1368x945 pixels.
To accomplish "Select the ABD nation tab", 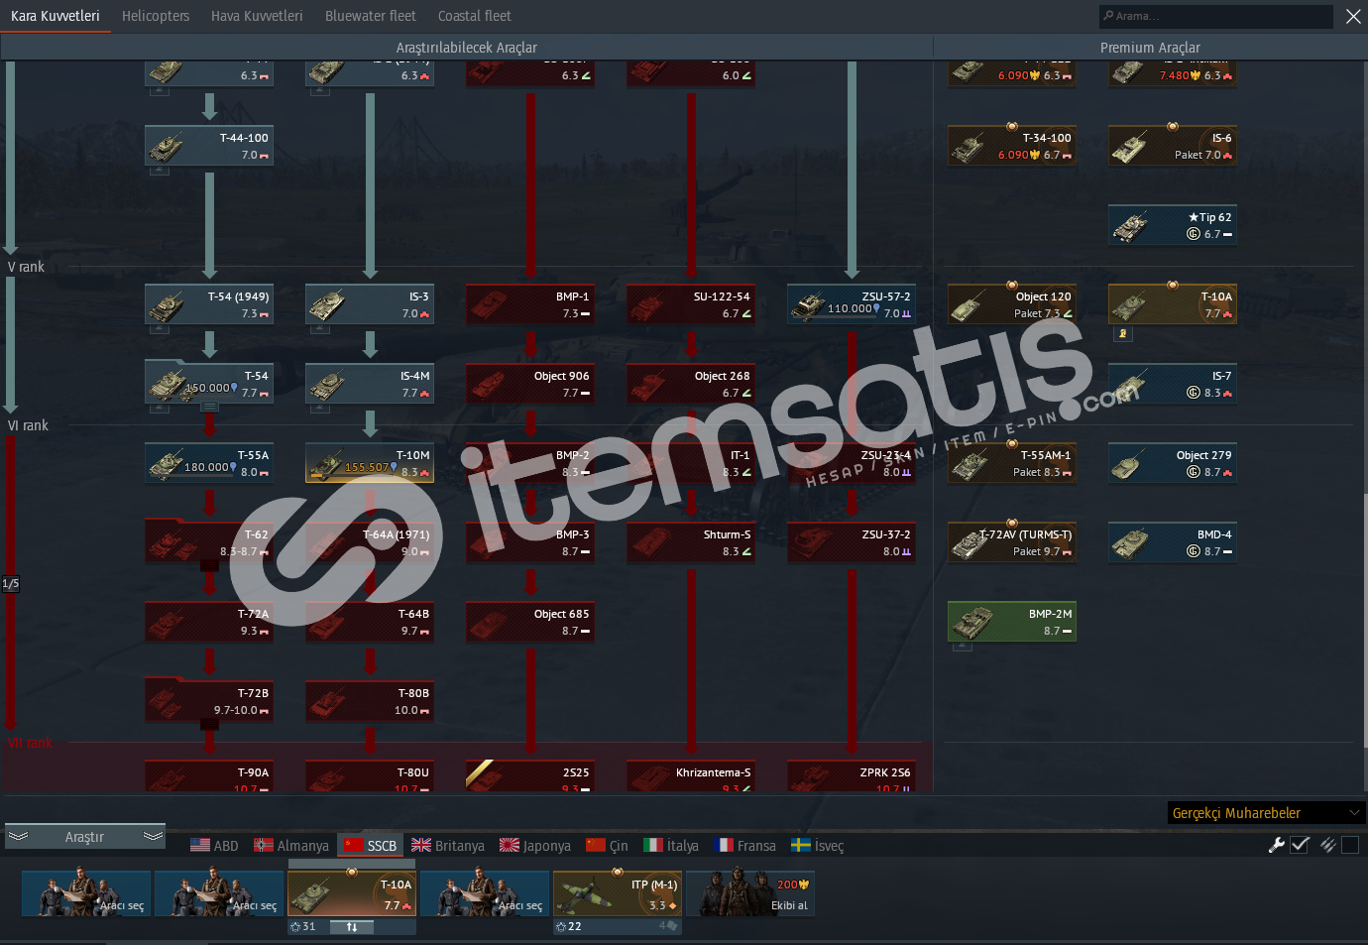I will point(214,846).
